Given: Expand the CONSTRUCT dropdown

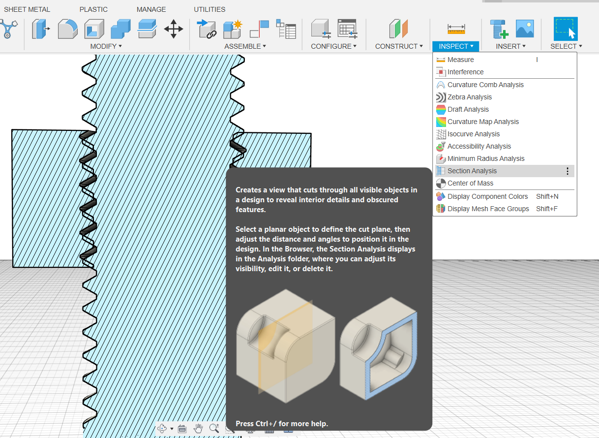Looking at the screenshot, I should pyautogui.click(x=399, y=46).
